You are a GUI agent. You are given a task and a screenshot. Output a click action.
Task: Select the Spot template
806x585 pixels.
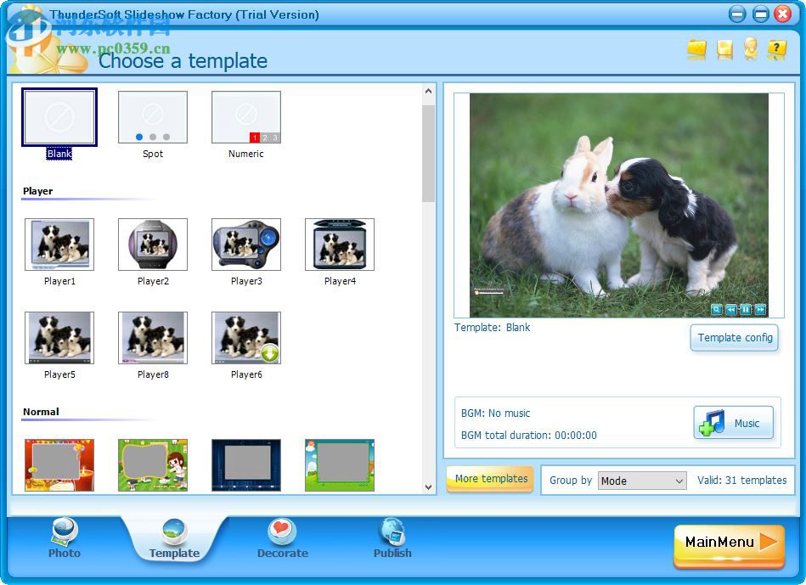click(x=152, y=117)
